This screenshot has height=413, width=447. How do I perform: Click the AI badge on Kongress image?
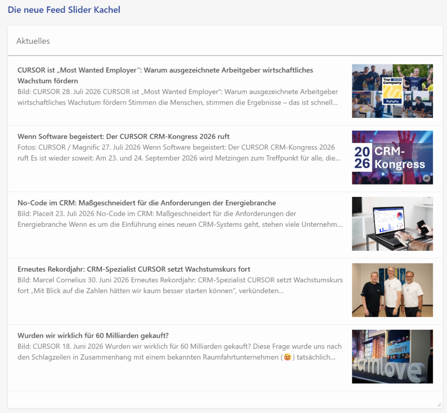[426, 178]
